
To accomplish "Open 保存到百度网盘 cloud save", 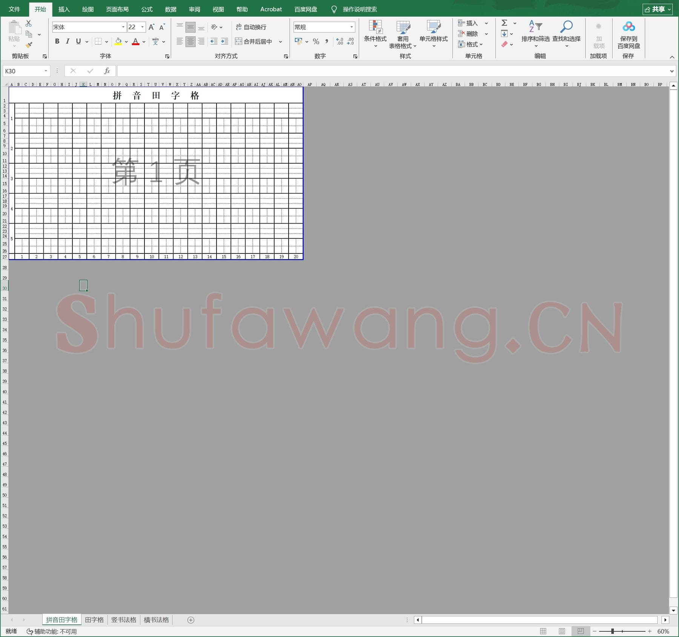I will point(628,35).
